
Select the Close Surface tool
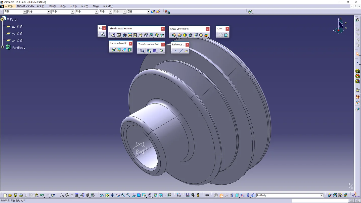coord(124,50)
